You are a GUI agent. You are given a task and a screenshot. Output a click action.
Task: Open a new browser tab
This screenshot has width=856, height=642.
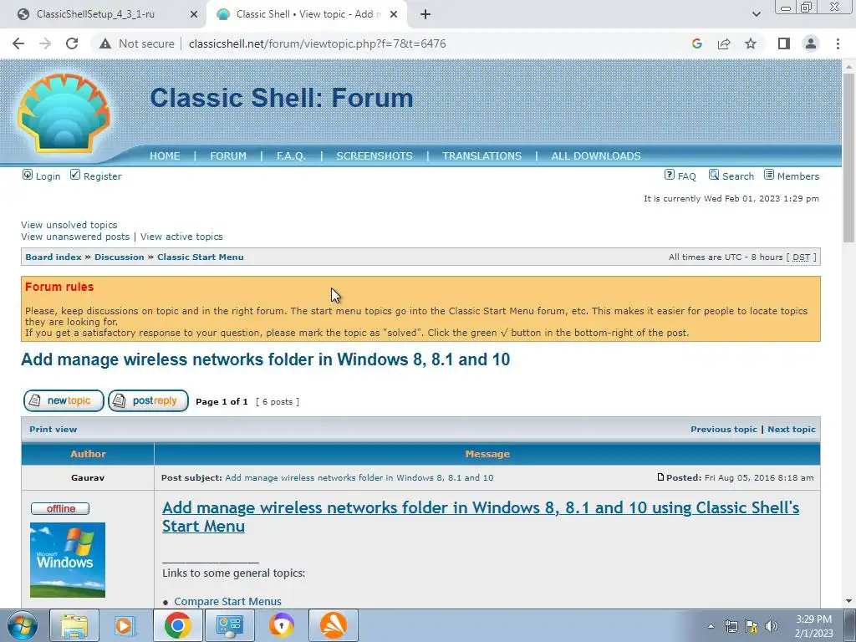425,14
